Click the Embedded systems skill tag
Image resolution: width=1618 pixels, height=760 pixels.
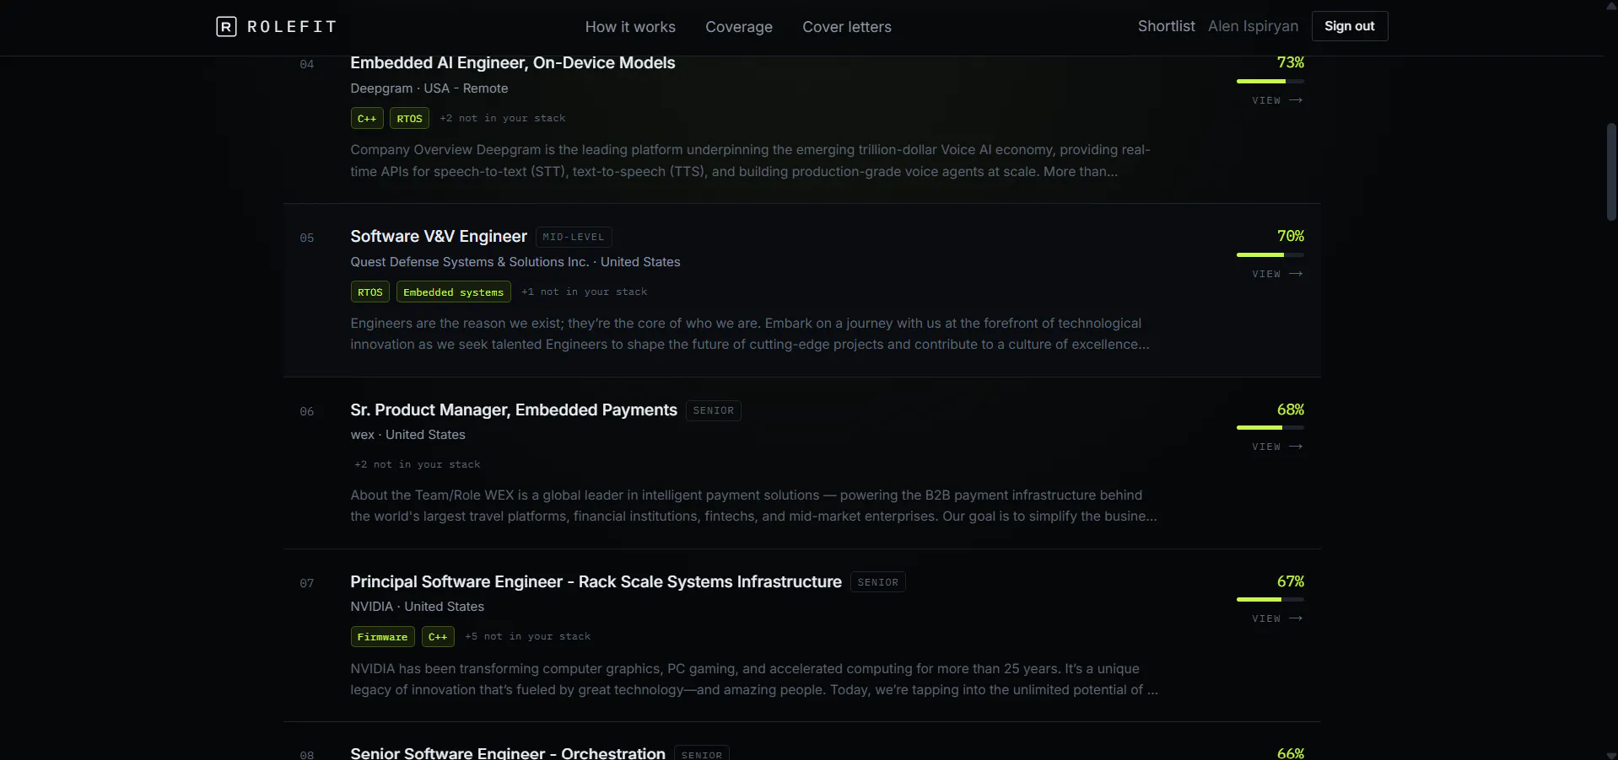coord(453,292)
